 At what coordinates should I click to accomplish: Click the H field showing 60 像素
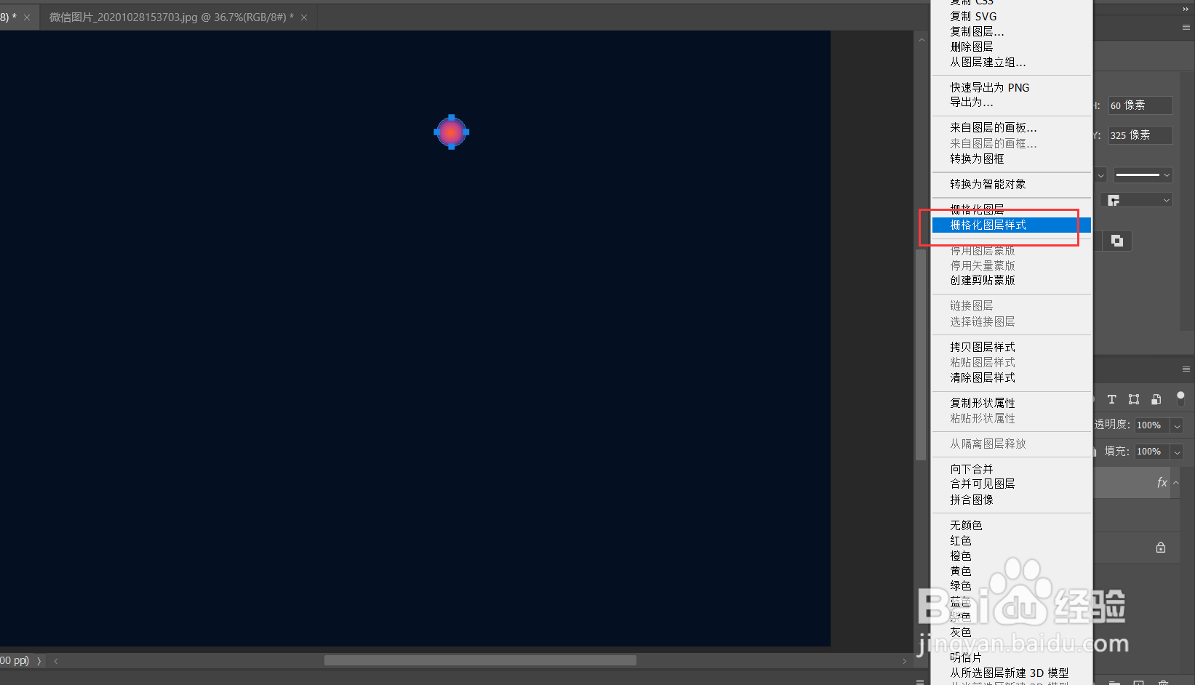pyautogui.click(x=1140, y=105)
